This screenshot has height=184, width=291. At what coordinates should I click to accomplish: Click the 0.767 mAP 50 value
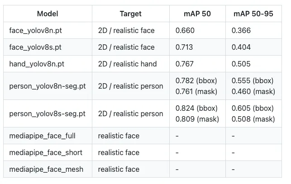pos(185,64)
